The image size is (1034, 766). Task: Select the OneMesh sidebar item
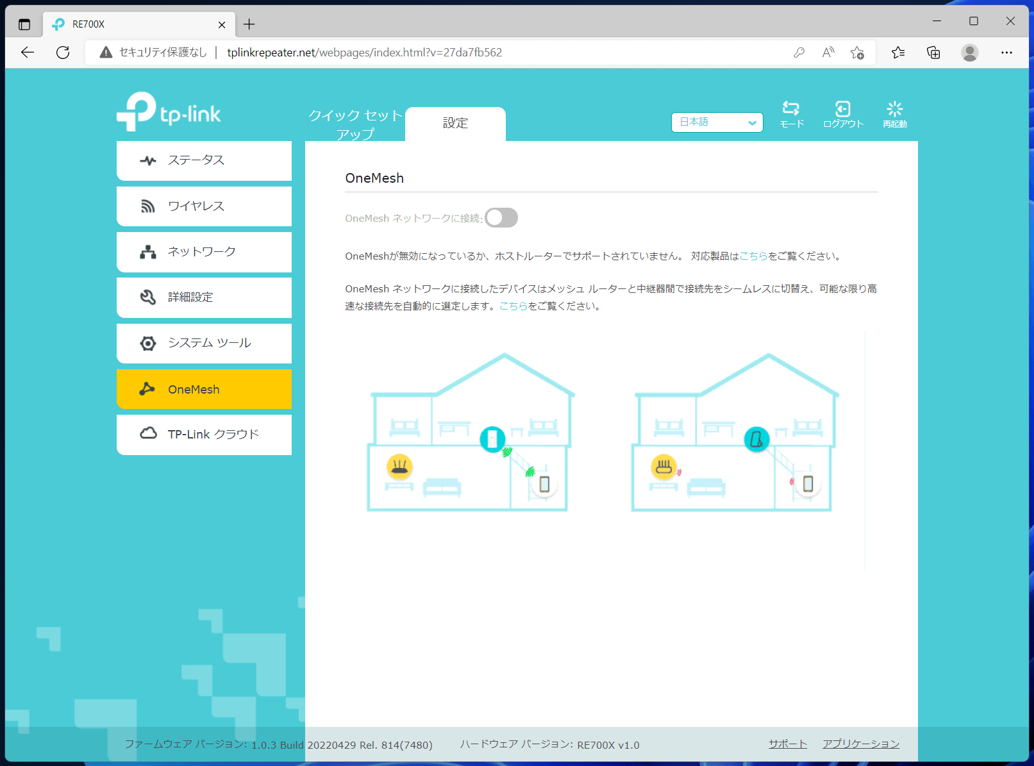(x=204, y=388)
